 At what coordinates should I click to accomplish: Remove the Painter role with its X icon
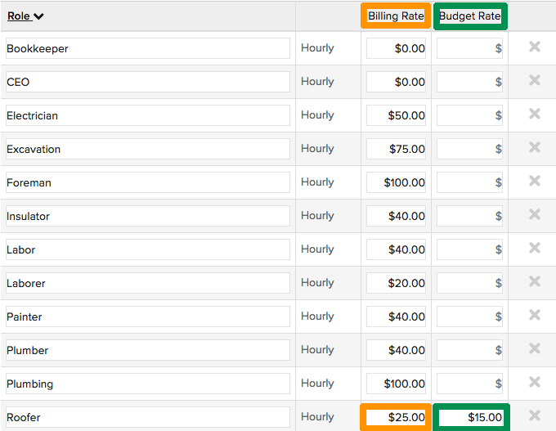[535, 315]
